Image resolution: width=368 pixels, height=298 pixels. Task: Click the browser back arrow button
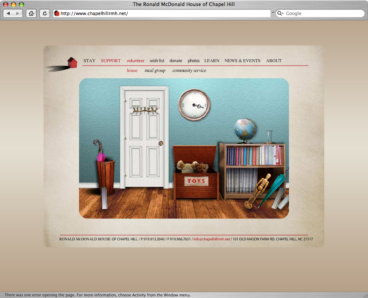pyautogui.click(x=8, y=14)
